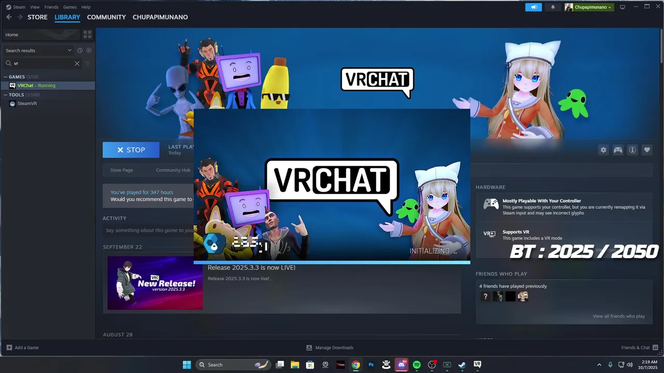The image size is (664, 373).
Task: Click Release 2025.3.3 is now LIVE headline
Action: [252, 267]
